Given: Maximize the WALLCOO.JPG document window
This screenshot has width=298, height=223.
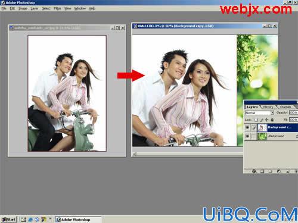Looking at the screenshot, I should point(269,26).
